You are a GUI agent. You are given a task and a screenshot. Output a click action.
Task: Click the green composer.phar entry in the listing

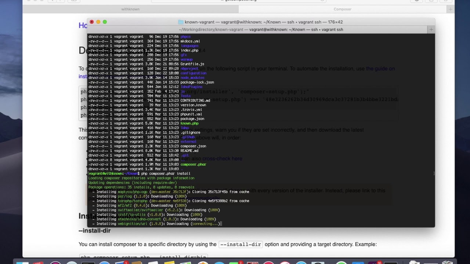(x=193, y=165)
